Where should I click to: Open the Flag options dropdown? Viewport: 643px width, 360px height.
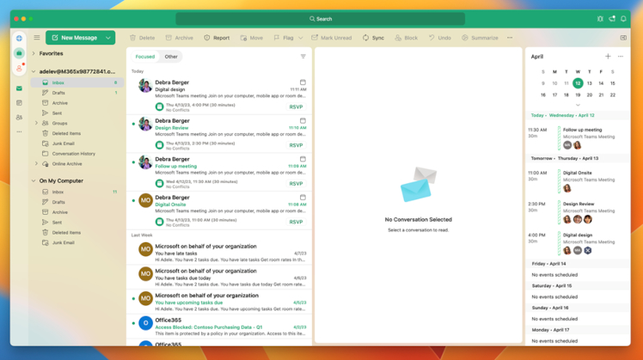[301, 38]
